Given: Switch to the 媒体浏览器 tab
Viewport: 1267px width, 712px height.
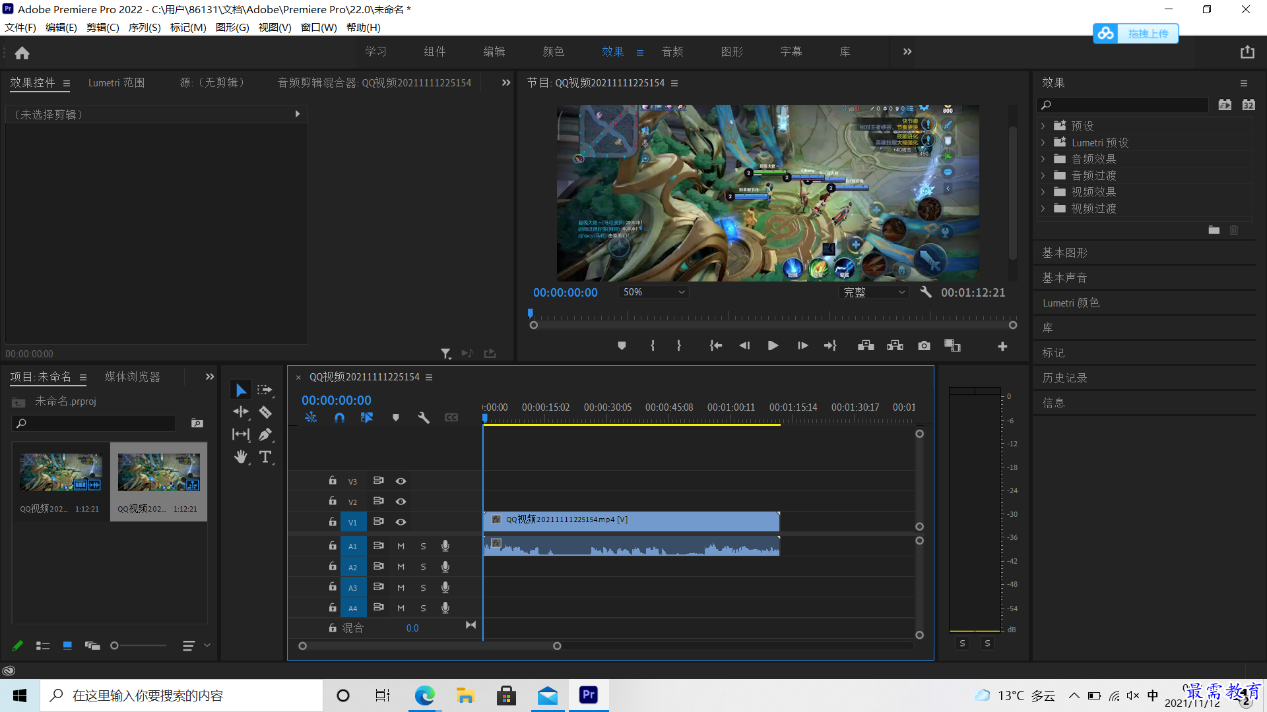Looking at the screenshot, I should click(x=133, y=376).
